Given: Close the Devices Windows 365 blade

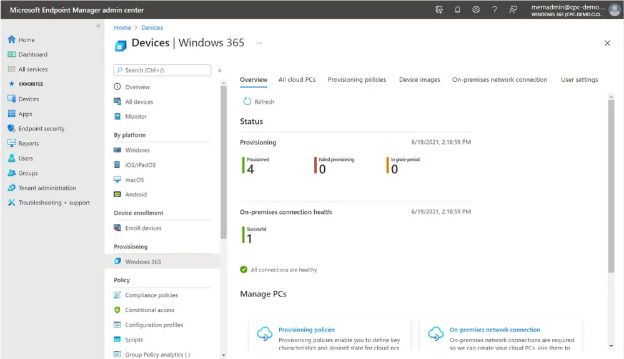Looking at the screenshot, I should coord(607,43).
